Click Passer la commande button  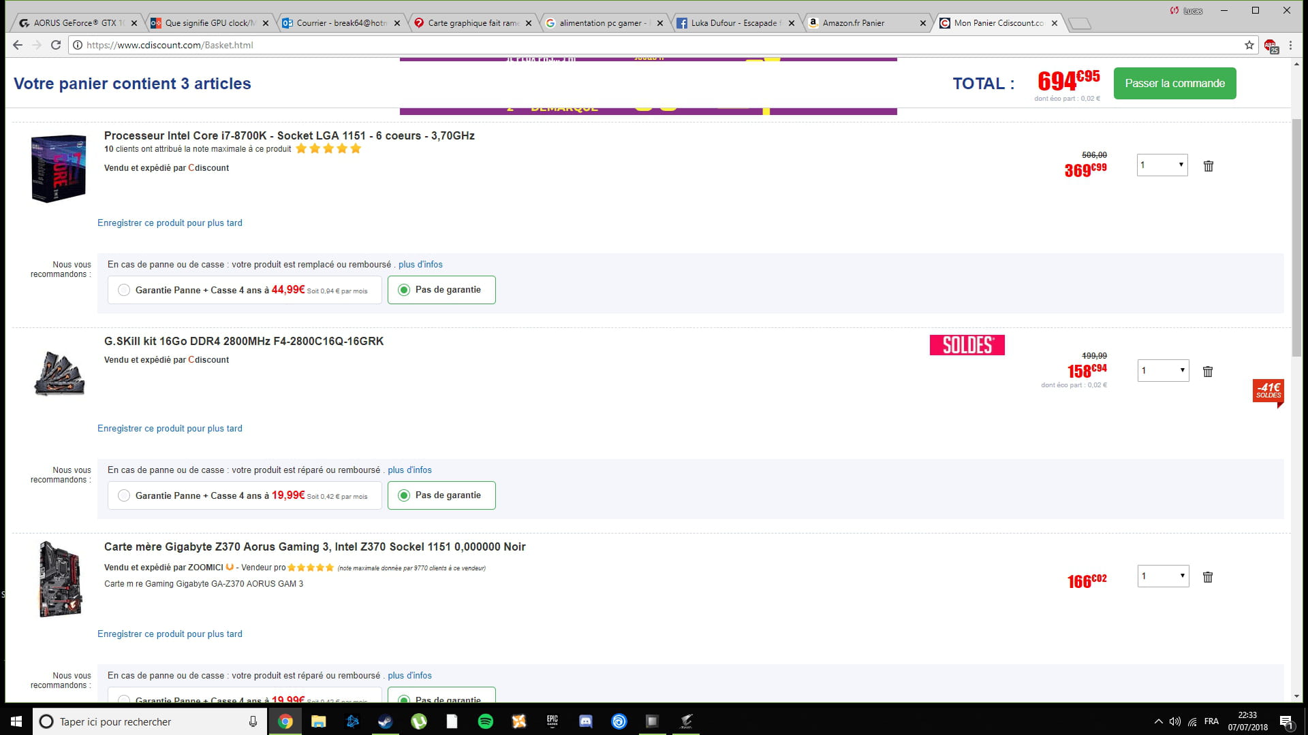[1174, 84]
